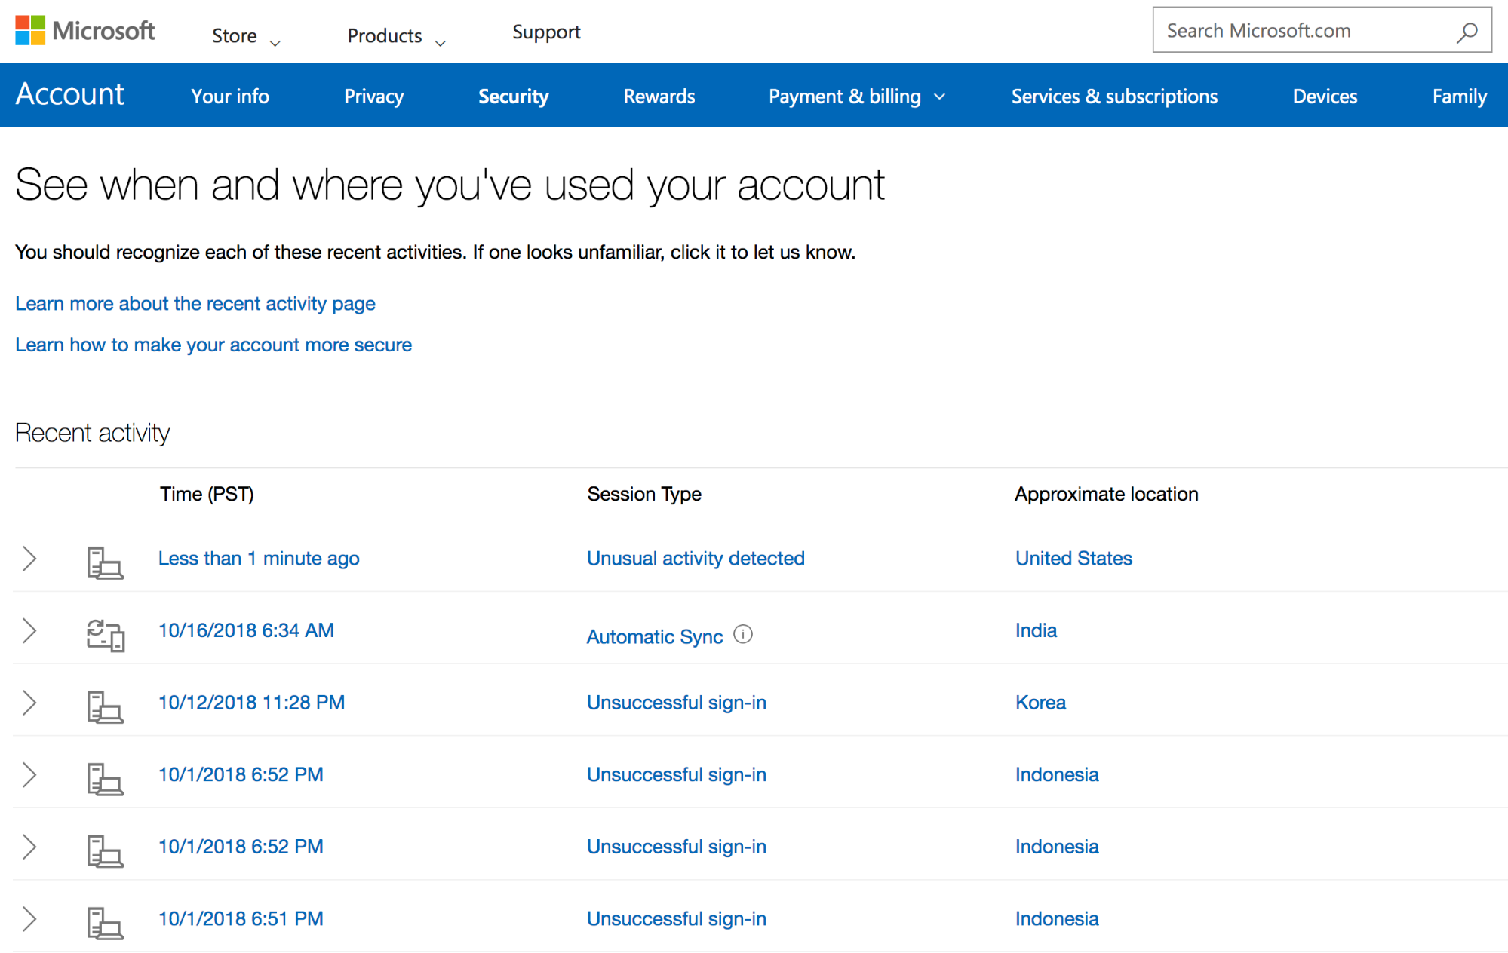Click the Indonesia 6:52 PM sign-in icon
The height and width of the screenshot is (953, 1508).
(x=106, y=775)
